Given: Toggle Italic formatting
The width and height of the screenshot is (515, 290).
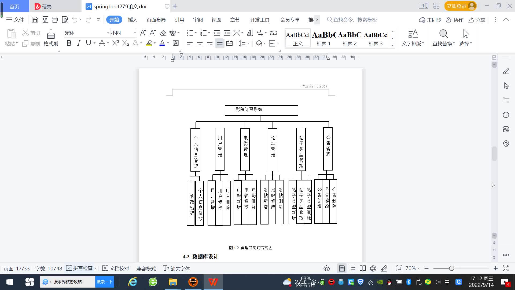Looking at the screenshot, I should coord(79,43).
